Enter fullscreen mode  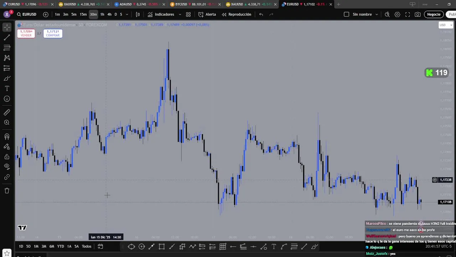(408, 14)
